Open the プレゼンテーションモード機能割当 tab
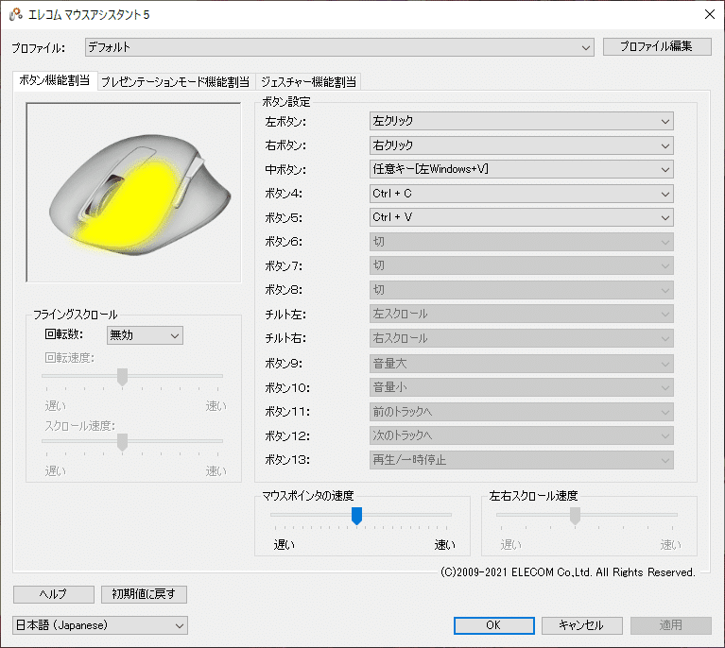 175,82
